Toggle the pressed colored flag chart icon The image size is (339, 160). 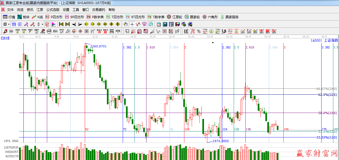click(x=53, y=24)
